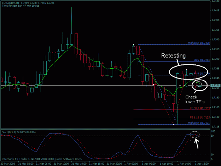Click the 20 level on stochastic scale
Screen dimensions: 221x166
[x=212, y=155]
